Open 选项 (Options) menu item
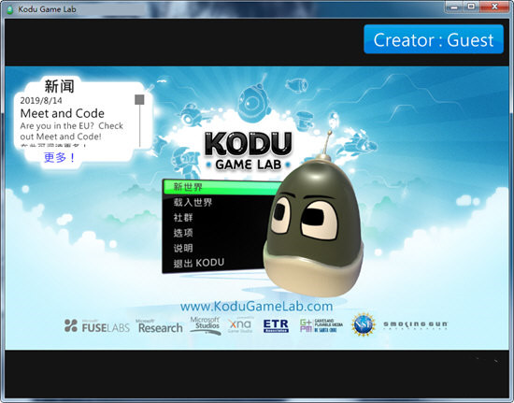 183,233
